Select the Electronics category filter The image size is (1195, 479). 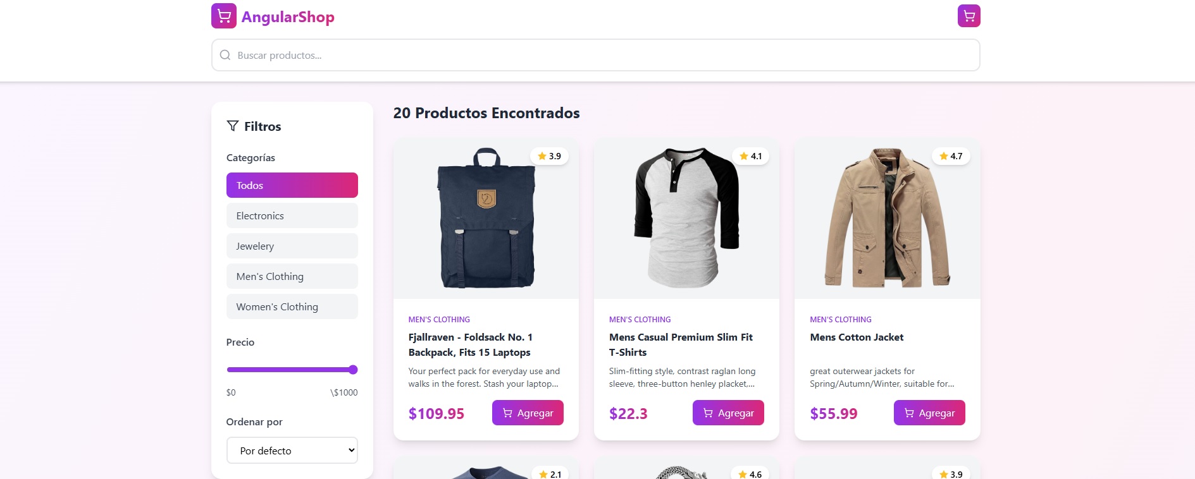coord(292,215)
